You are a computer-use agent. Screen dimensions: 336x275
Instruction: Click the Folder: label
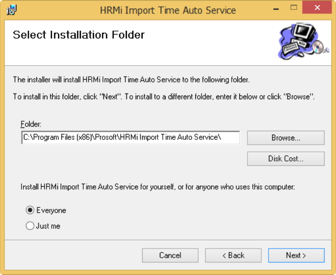tap(31, 124)
